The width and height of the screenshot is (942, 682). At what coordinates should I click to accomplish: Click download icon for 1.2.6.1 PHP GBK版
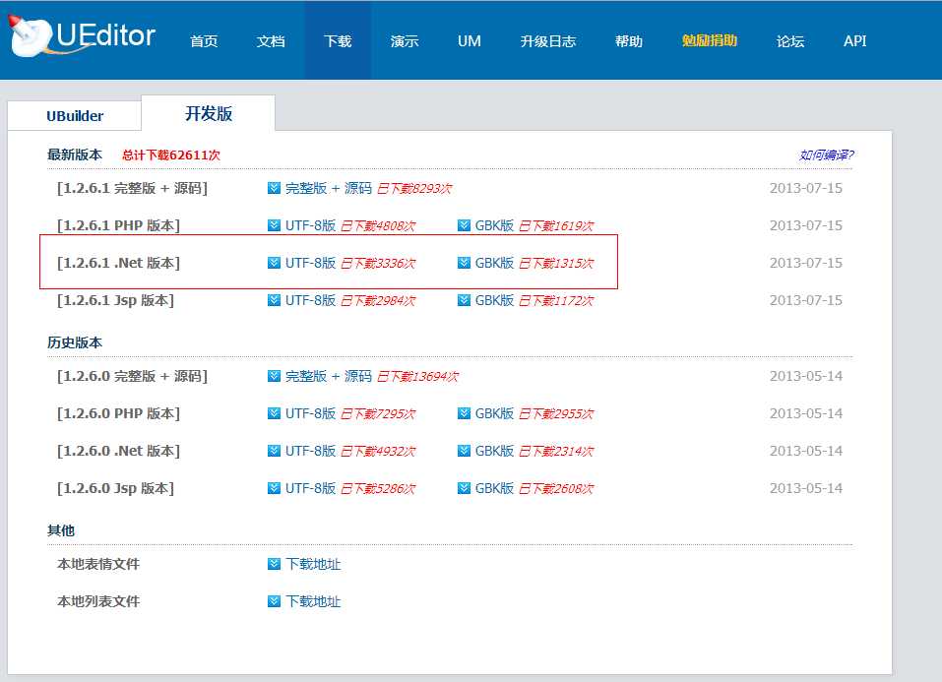click(x=464, y=225)
